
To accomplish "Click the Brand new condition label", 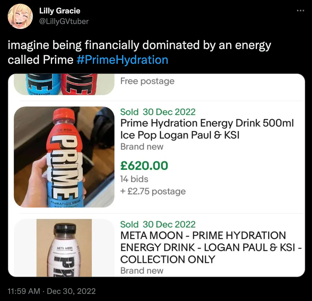I will (x=142, y=147).
